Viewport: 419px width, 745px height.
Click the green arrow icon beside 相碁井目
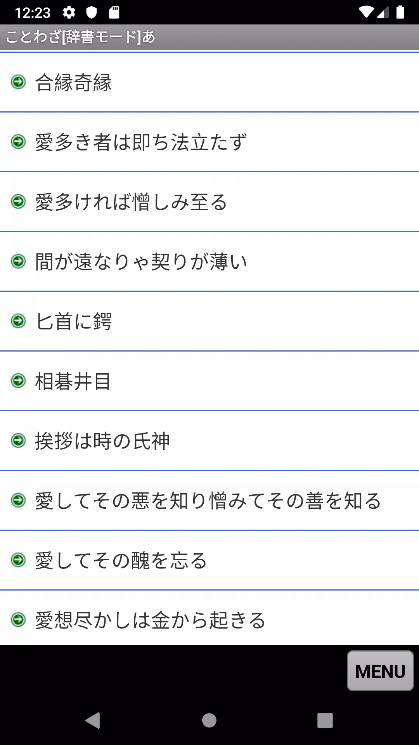(18, 381)
